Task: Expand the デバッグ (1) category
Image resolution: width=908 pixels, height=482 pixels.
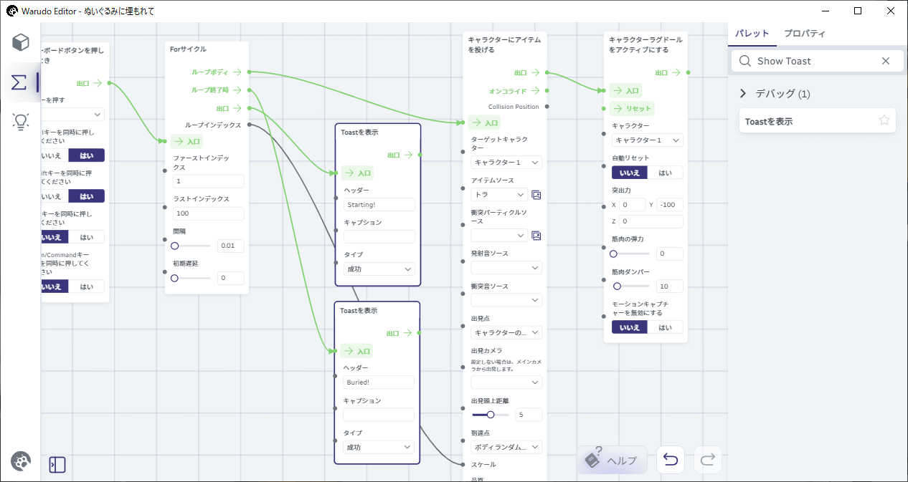Action: click(743, 94)
